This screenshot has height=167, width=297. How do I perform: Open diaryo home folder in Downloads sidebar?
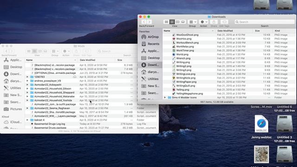[150, 72]
